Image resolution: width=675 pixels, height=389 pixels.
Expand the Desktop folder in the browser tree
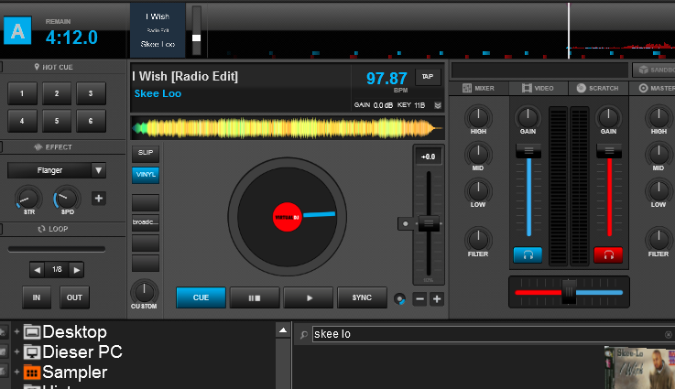pos(16,331)
